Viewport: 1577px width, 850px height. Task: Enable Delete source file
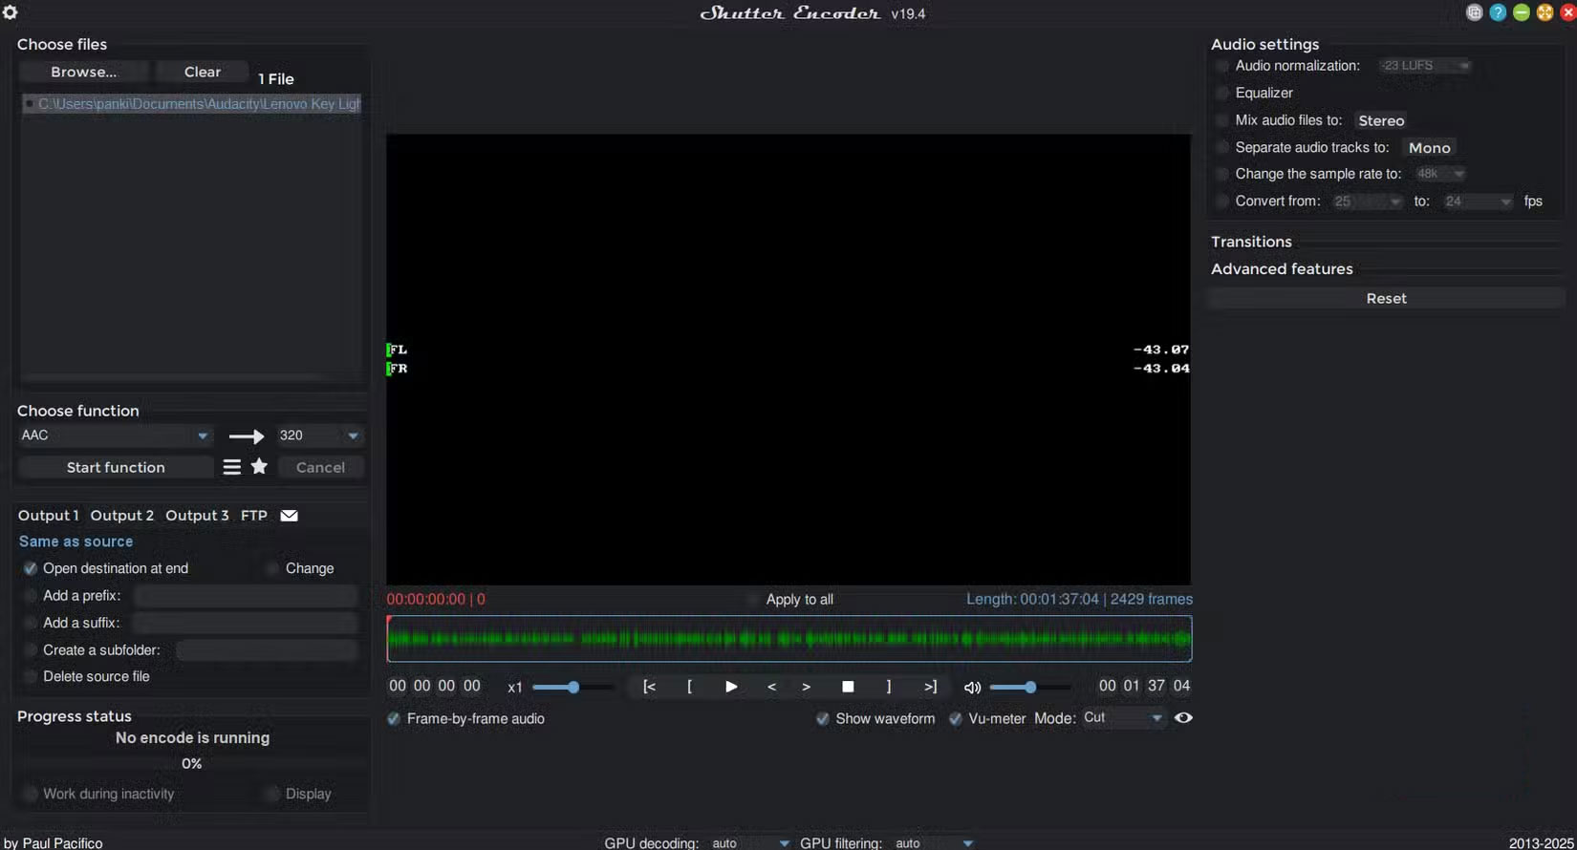(31, 677)
